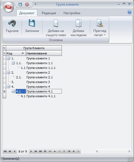134x162 pixels.
Task: Open the Преглед печат dropdown arrow
Action: coord(104,35)
